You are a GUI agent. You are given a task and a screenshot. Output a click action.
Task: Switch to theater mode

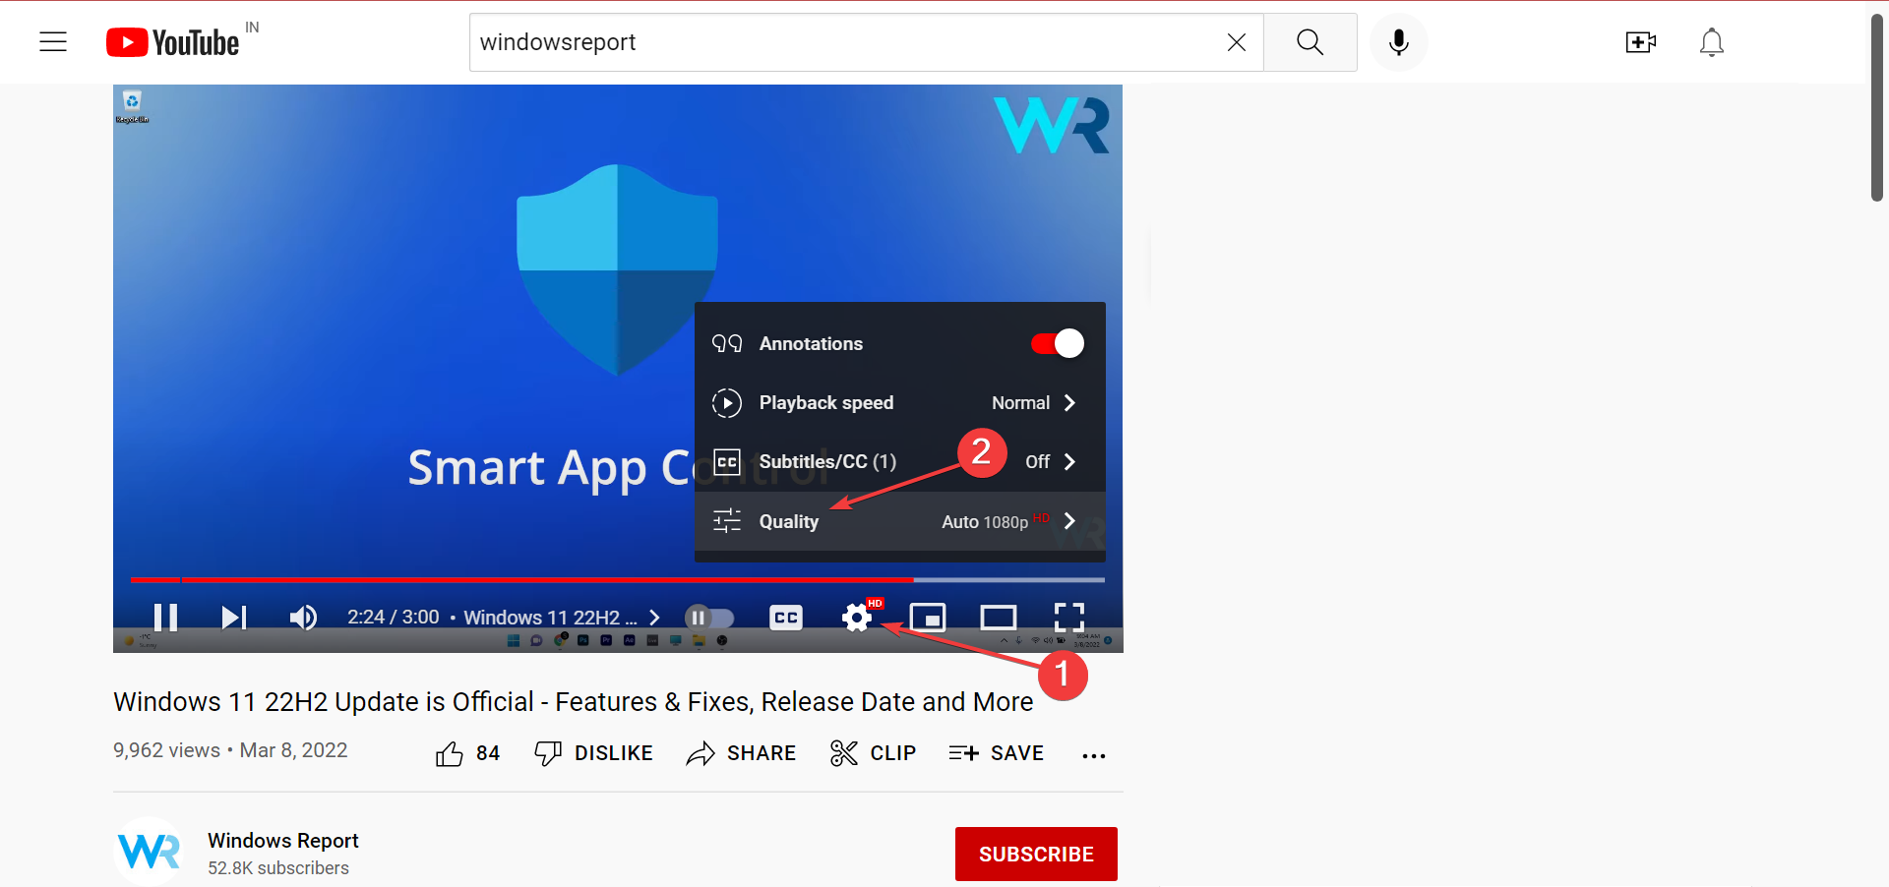[997, 618]
